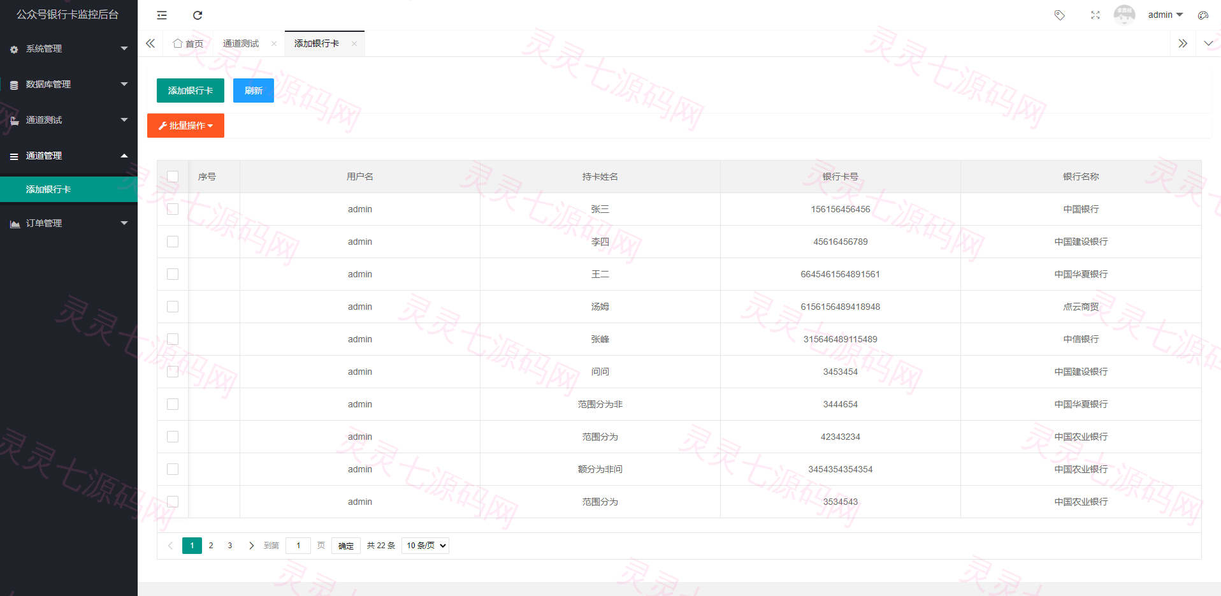The width and height of the screenshot is (1221, 596).
Task: Click the 系统管理 gear icon
Action: point(14,49)
